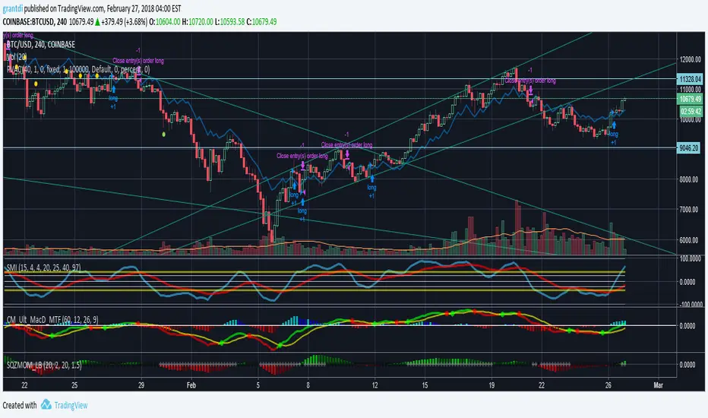Click the green dot marker below late-January candles
708x418 pixels.
point(163,135)
